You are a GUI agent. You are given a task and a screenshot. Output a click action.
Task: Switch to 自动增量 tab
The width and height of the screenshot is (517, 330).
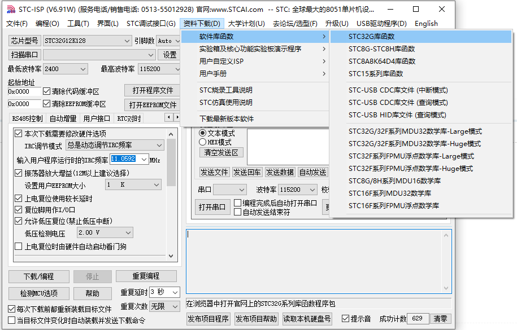pyautogui.click(x=63, y=118)
